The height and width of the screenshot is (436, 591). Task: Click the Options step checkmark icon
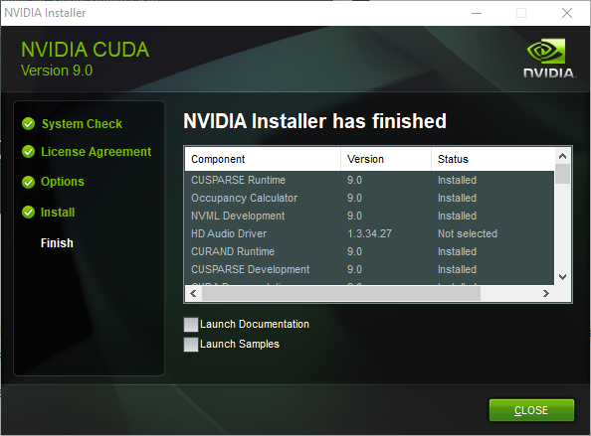[x=28, y=182]
